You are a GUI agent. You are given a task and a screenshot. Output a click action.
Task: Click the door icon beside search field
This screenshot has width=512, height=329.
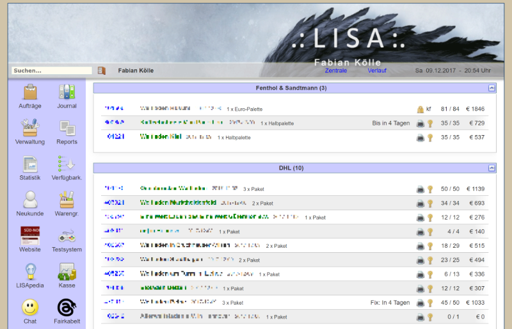click(101, 70)
